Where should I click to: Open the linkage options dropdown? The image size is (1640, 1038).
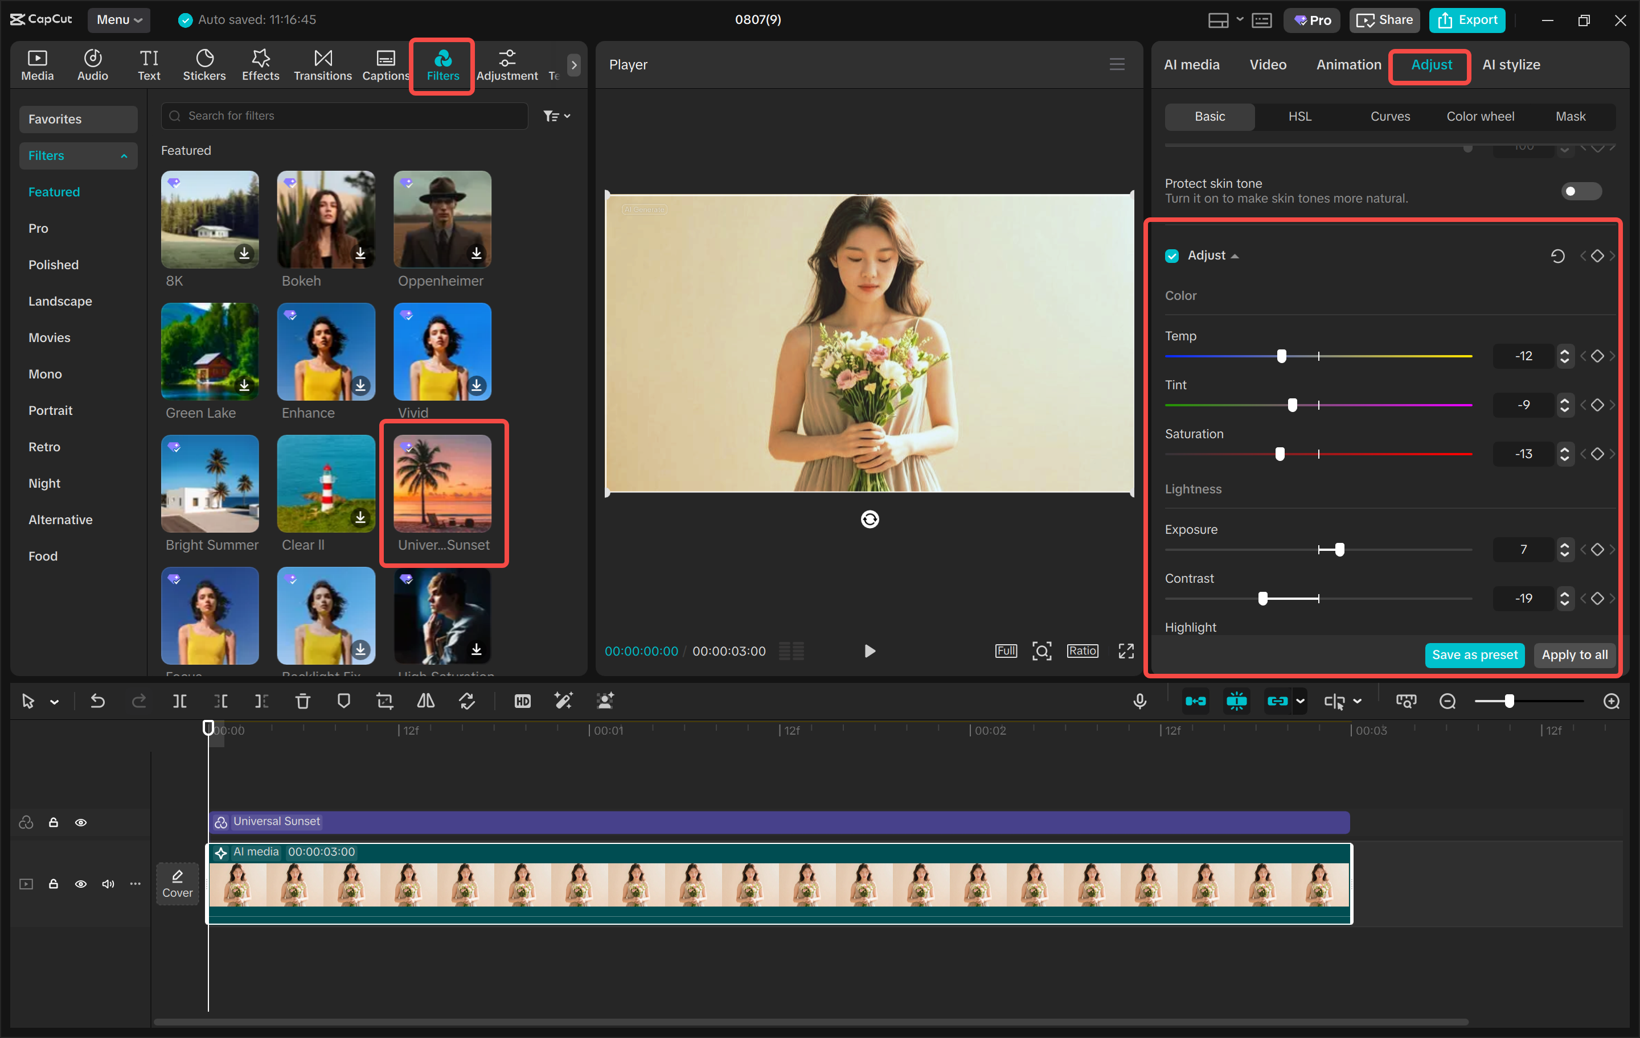(1300, 701)
